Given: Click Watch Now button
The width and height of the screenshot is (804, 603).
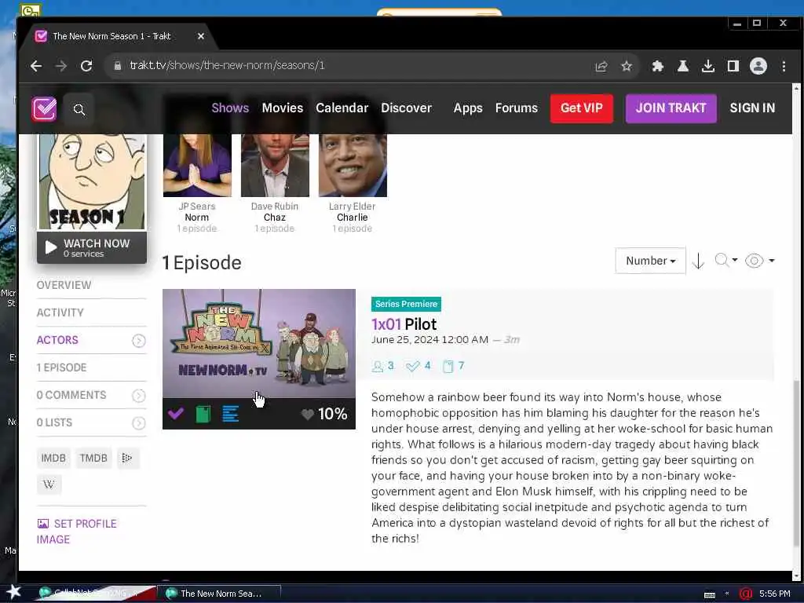Looking at the screenshot, I should click(92, 247).
